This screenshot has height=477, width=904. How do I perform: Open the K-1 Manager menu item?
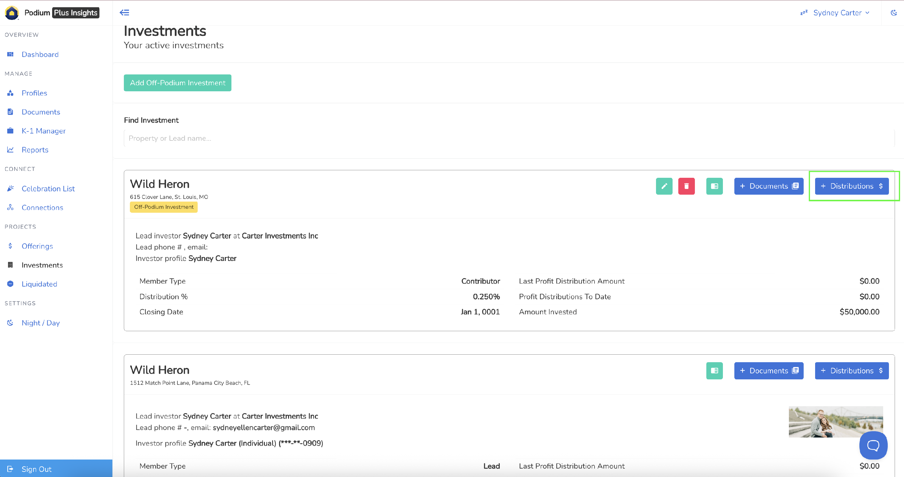43,131
